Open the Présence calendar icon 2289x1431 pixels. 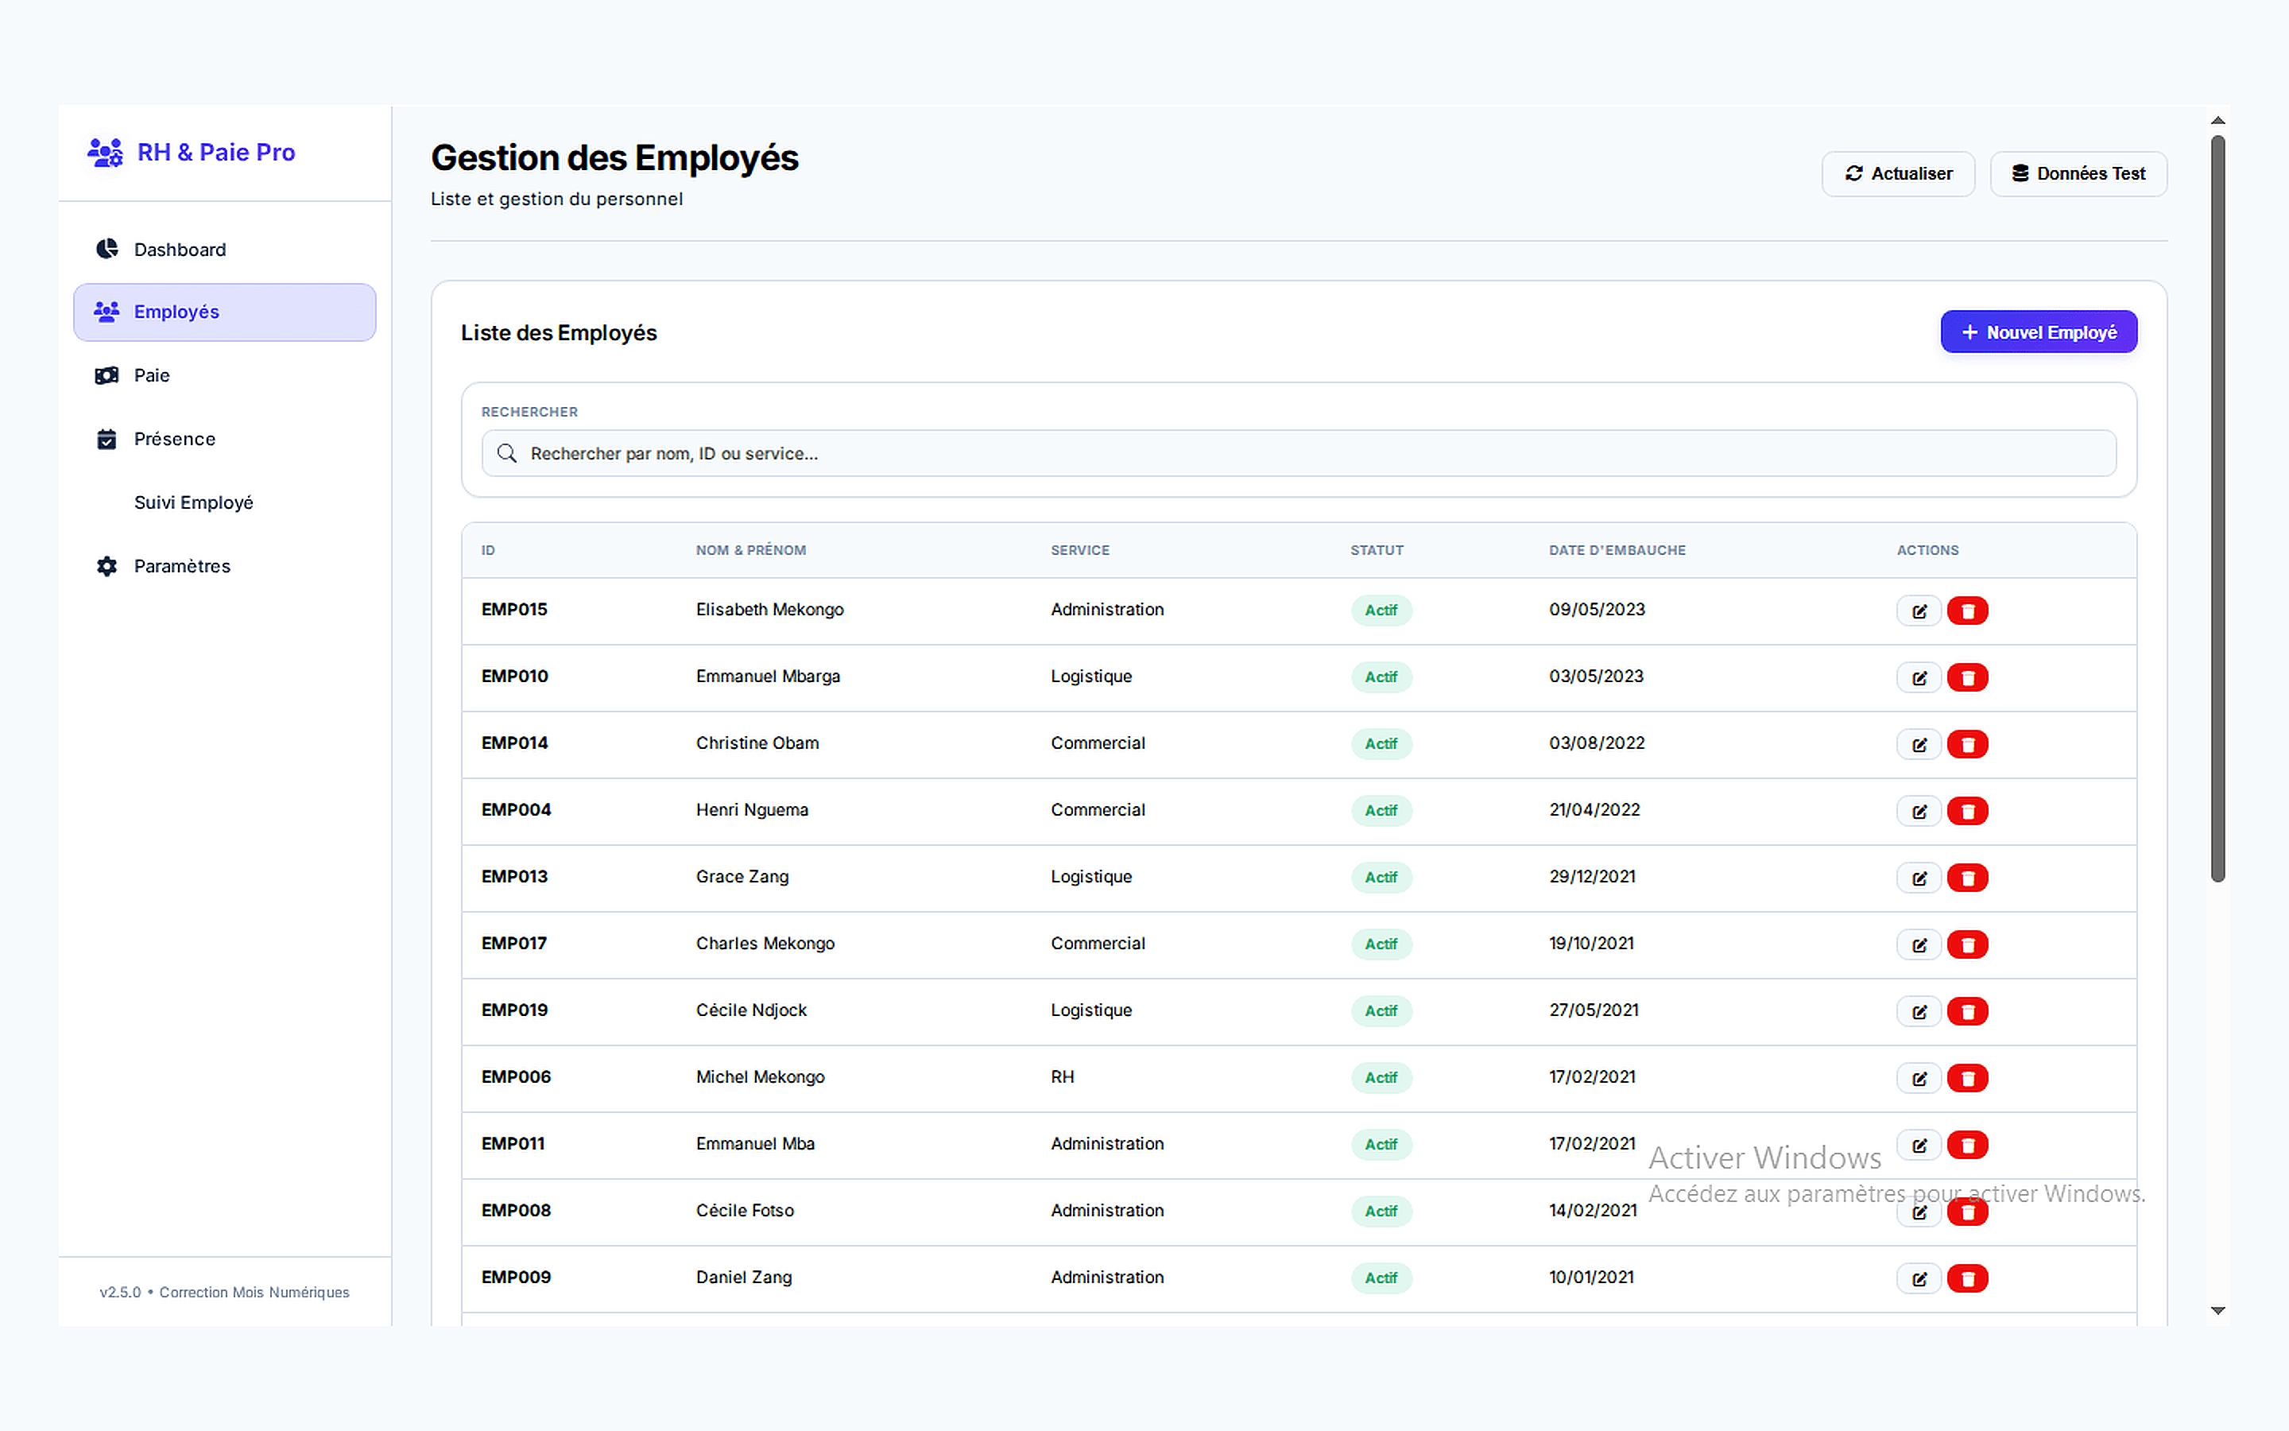[x=106, y=438]
